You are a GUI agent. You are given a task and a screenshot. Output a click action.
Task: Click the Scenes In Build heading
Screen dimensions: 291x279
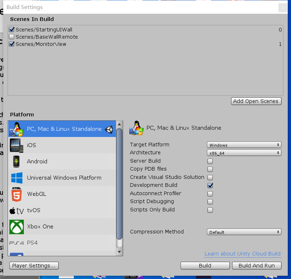[32, 19]
